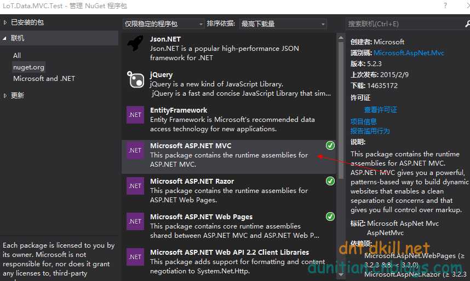The image size is (470, 281).
Task: Click the EntityFramework .NET icon
Action: [135, 115]
